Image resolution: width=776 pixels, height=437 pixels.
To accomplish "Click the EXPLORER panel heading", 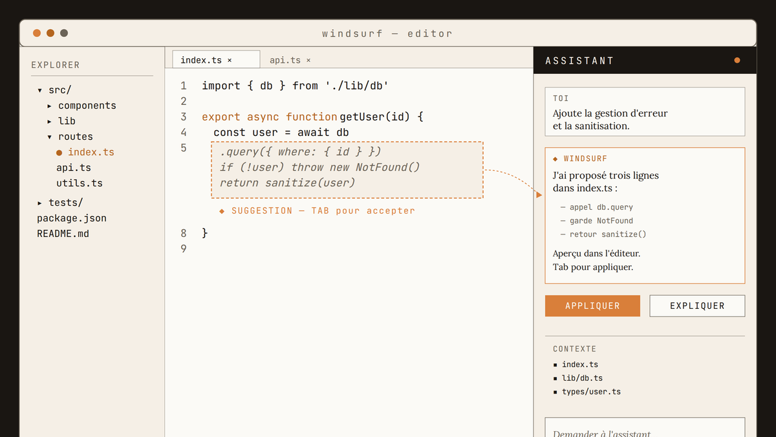I will (56, 65).
